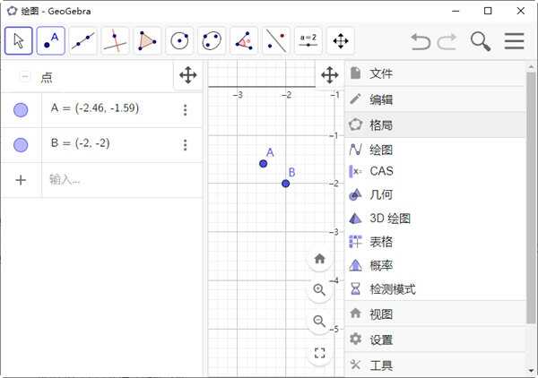Switch to the CAS perspective
This screenshot has width=538, height=378.
click(x=381, y=171)
